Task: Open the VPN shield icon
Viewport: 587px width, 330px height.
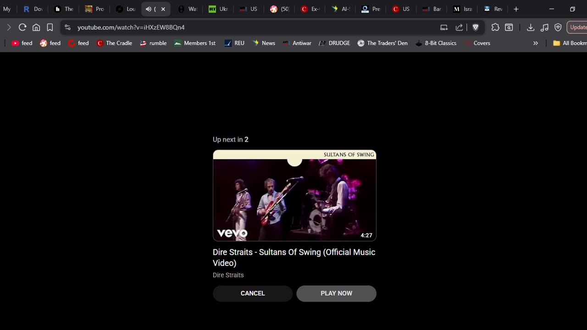Action: [x=558, y=27]
